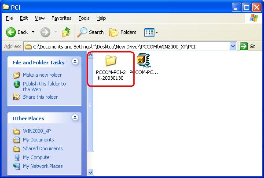Open the Help menu
Image resolution: width=264 pixels, height=178 pixels.
[x=101, y=18]
